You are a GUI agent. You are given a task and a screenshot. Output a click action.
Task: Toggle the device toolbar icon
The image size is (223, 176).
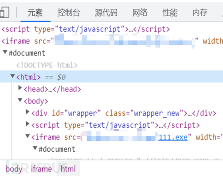[4, 12]
